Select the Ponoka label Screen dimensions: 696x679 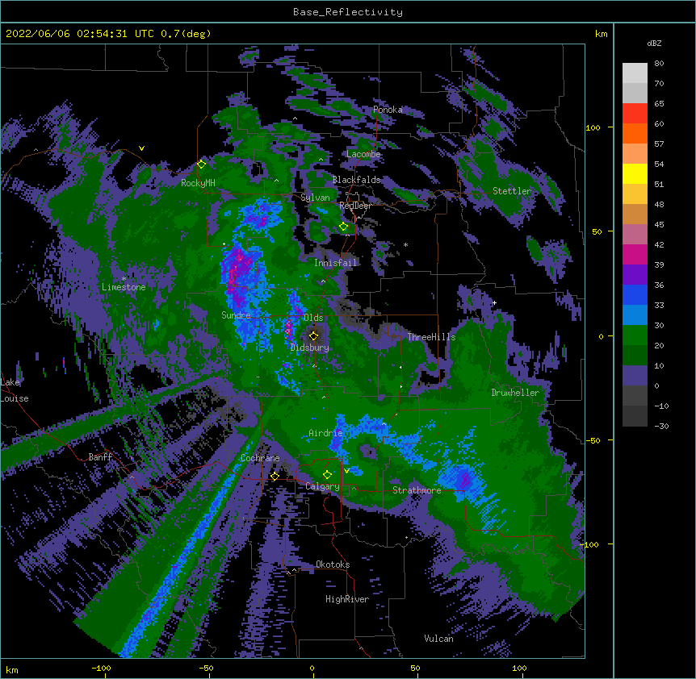click(x=388, y=110)
